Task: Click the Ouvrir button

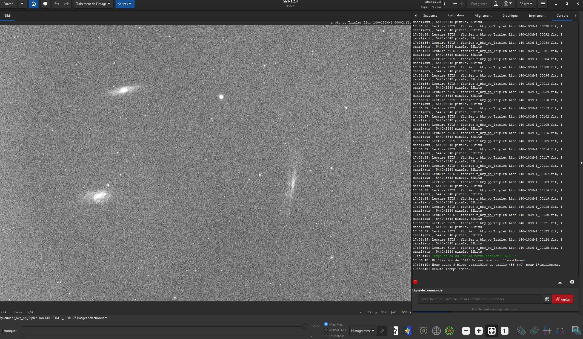Action: (8, 4)
